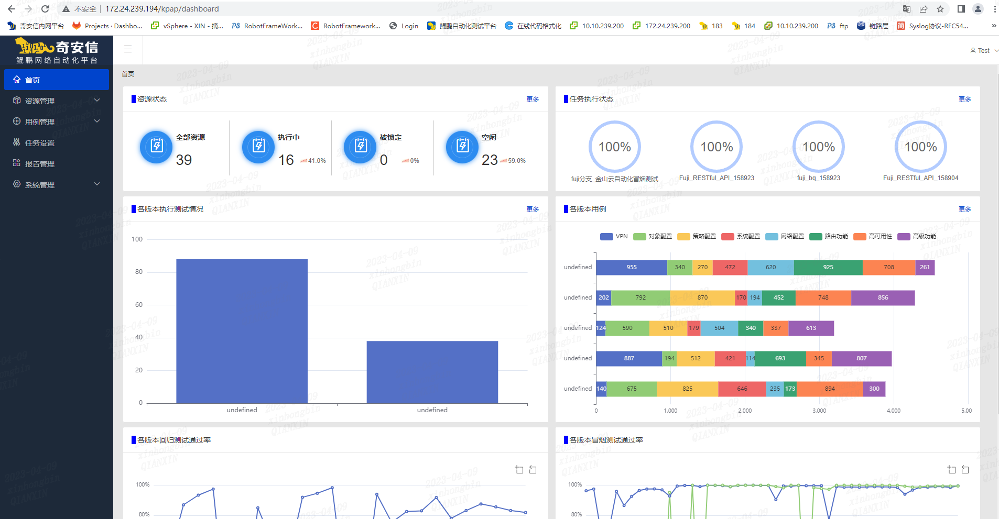Open the browser side panel icon

961,9
